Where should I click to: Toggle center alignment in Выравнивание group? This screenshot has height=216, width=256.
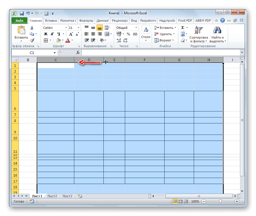click(x=93, y=34)
